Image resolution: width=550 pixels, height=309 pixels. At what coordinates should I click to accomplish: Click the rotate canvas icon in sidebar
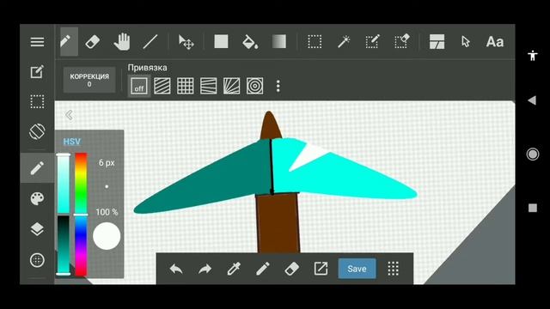coord(37,131)
